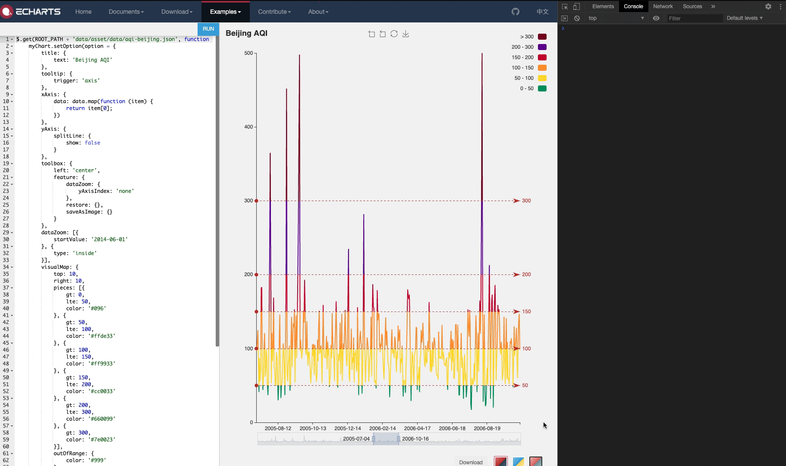Image resolution: width=786 pixels, height=466 pixels.
Task: Toggle DevTools device toolbar icon
Action: [x=576, y=6]
